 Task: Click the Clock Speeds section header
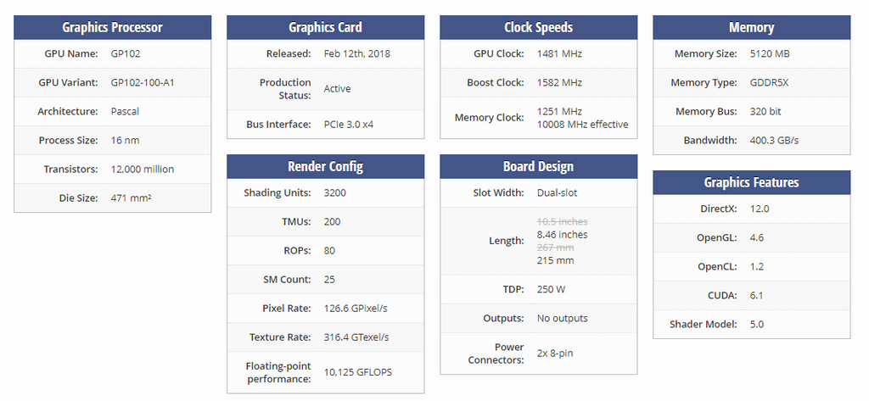tap(539, 27)
